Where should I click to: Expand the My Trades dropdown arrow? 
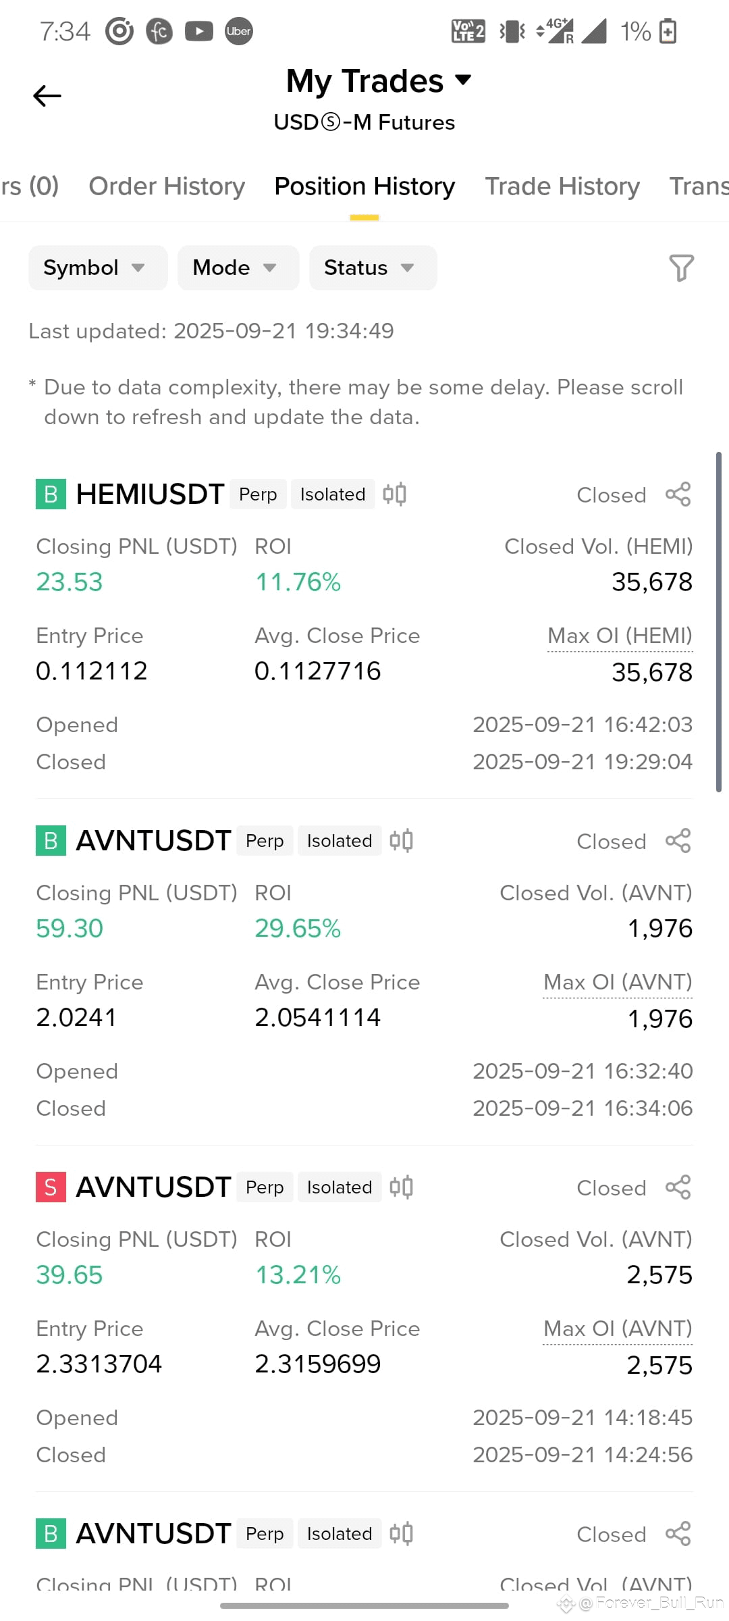463,80
